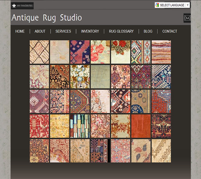
Task: Open the CONTACT page
Action: (170, 31)
